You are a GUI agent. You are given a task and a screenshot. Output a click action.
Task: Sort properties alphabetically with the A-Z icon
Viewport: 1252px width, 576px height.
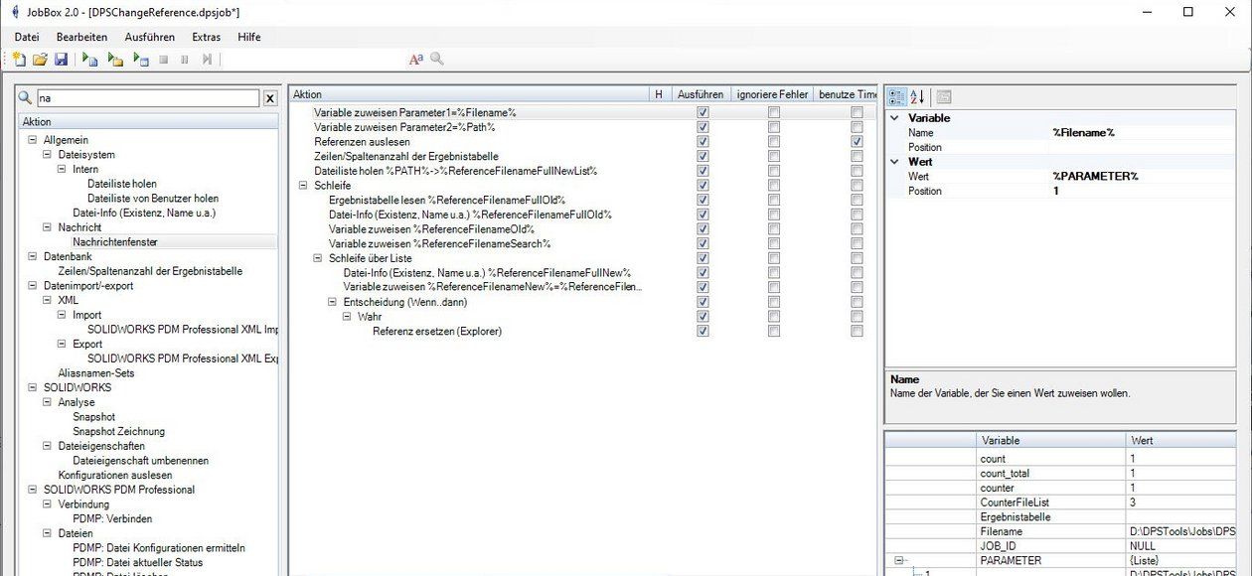click(x=917, y=96)
